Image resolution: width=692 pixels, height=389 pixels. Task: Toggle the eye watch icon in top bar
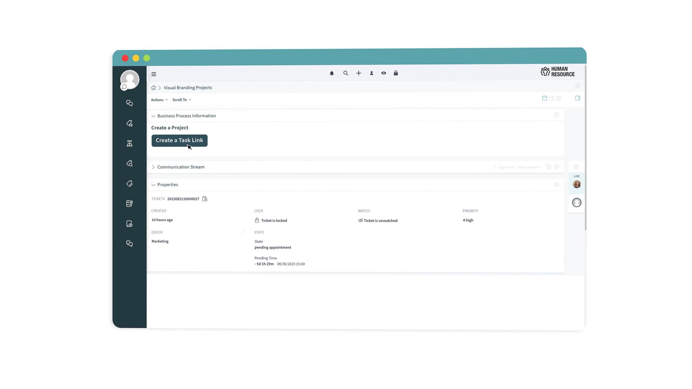pos(384,73)
